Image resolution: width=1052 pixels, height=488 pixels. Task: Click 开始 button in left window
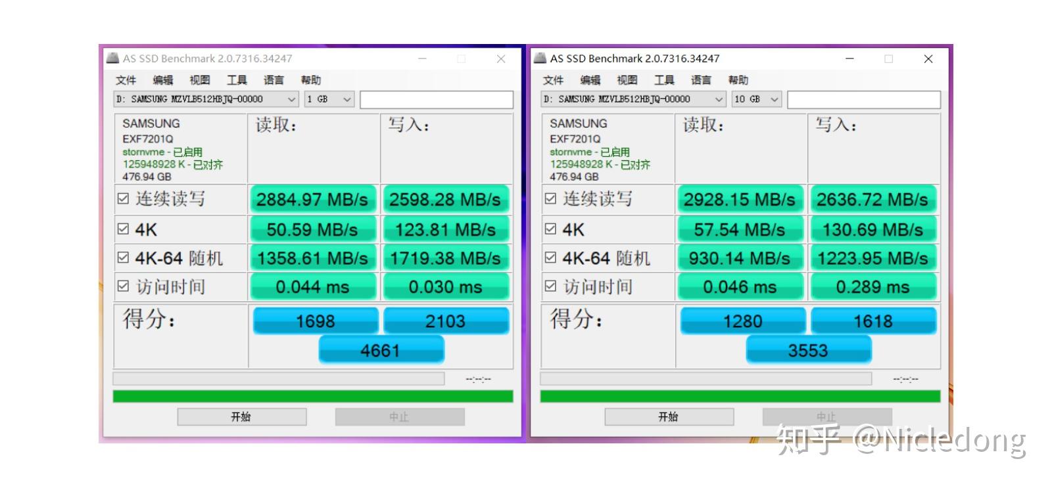click(241, 417)
